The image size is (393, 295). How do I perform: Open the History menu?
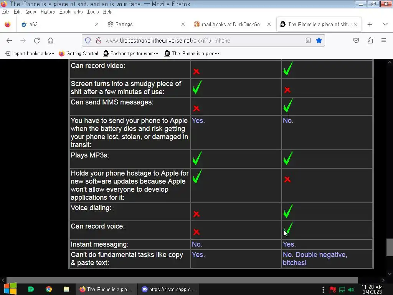tap(48, 12)
